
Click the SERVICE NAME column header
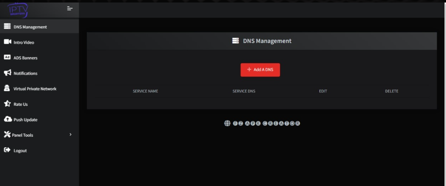click(x=145, y=91)
